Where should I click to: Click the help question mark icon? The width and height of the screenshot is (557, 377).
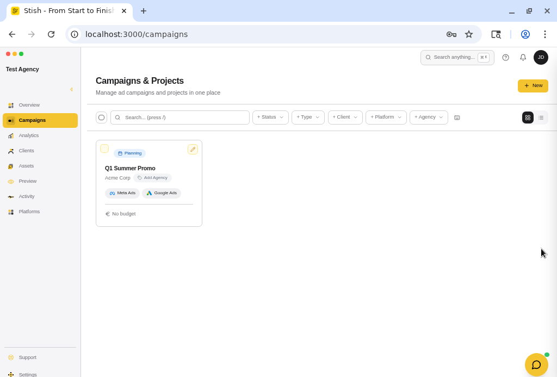click(x=505, y=58)
